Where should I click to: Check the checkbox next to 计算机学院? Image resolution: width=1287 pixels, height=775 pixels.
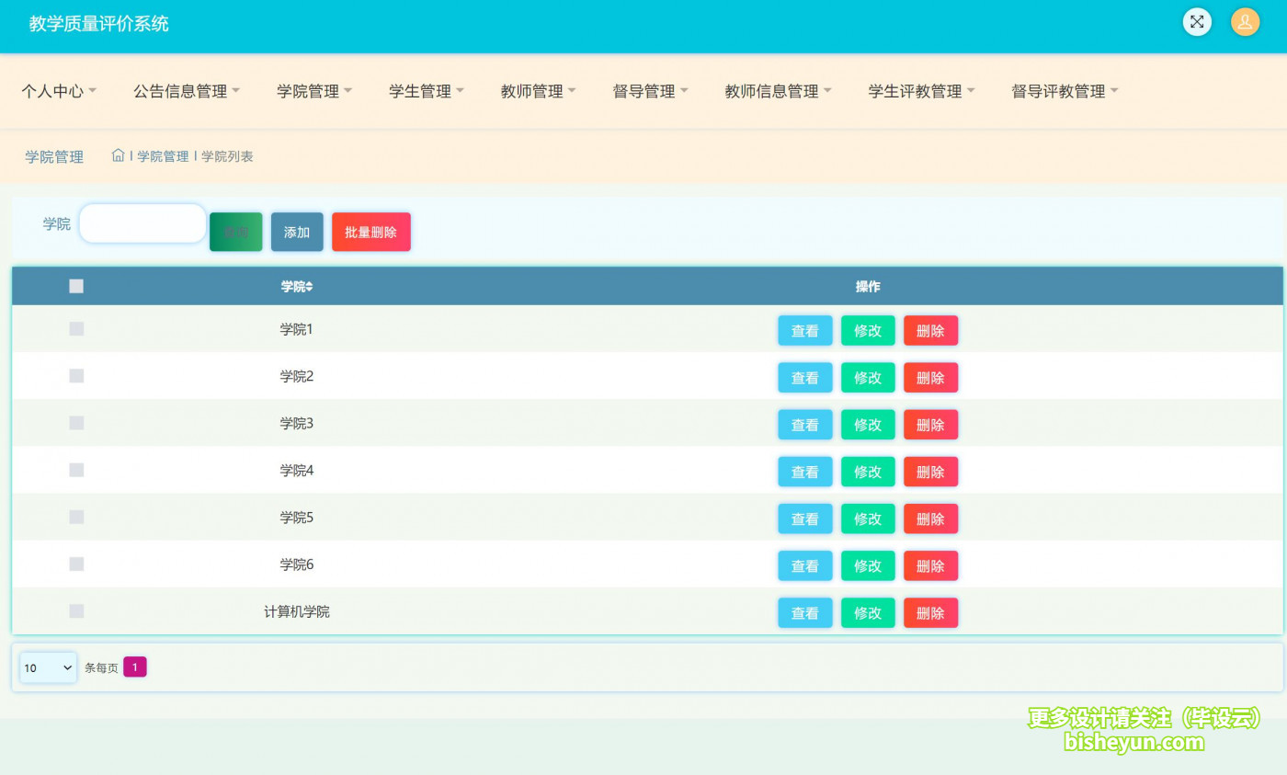pos(76,610)
